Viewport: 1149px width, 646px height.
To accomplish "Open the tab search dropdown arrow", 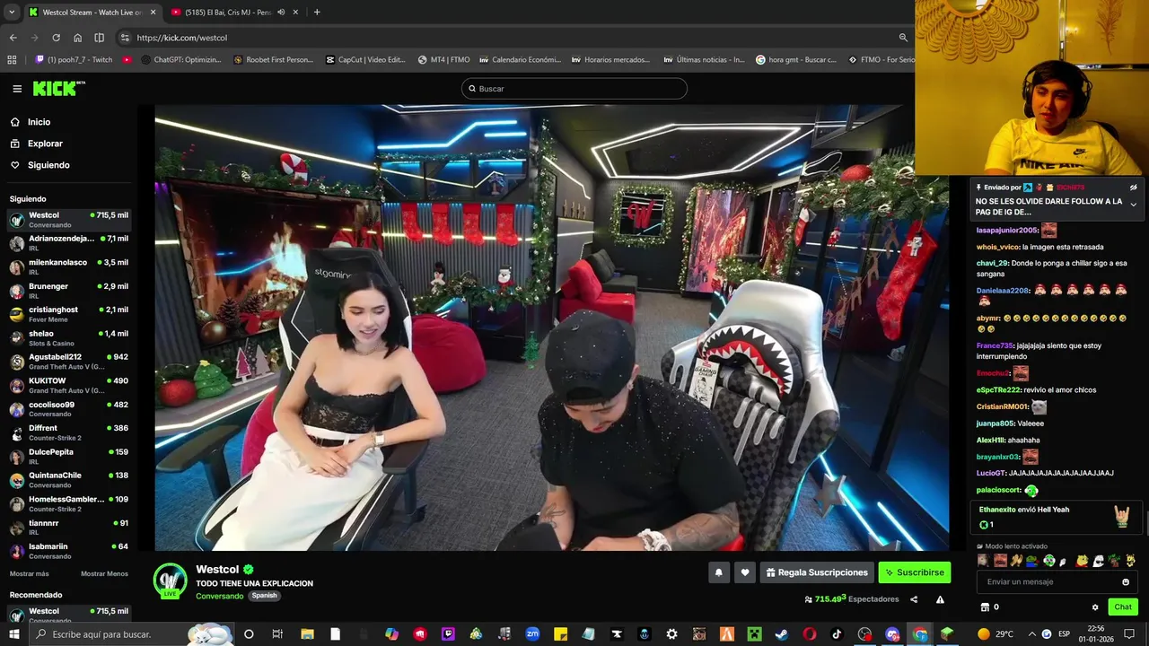I will [13, 12].
